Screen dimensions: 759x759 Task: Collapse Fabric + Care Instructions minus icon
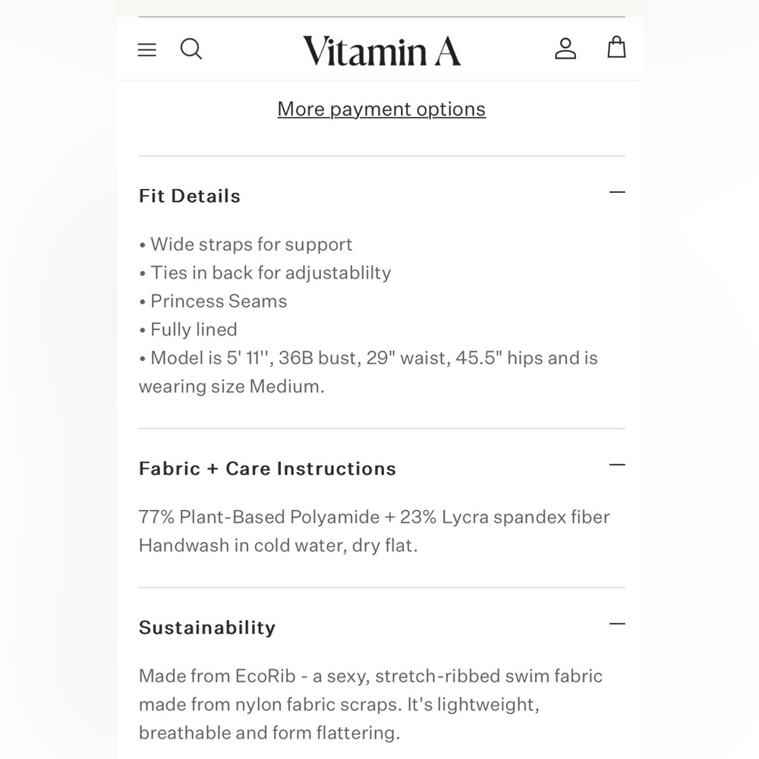pyautogui.click(x=617, y=465)
